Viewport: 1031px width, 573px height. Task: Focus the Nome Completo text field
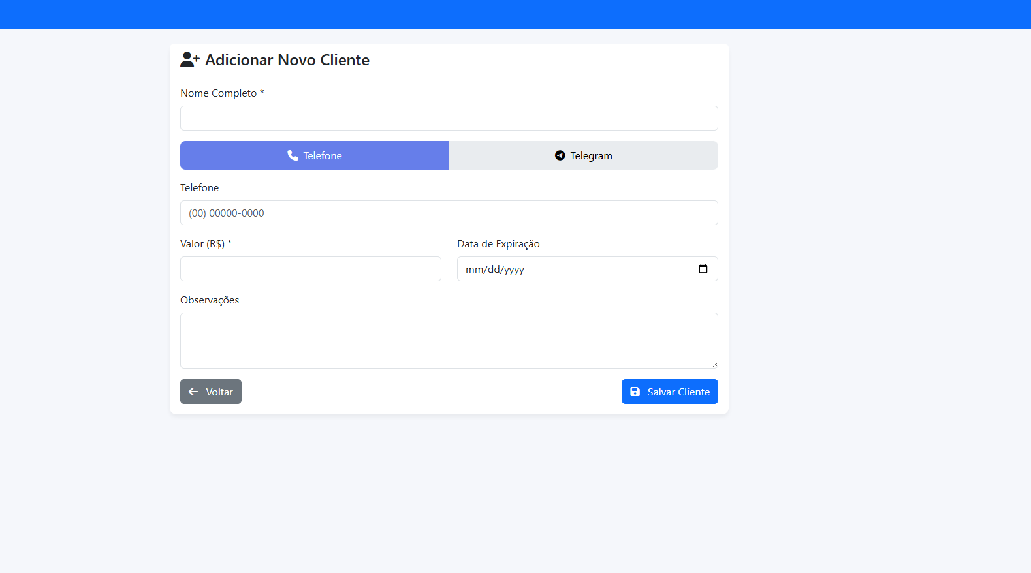click(x=449, y=118)
